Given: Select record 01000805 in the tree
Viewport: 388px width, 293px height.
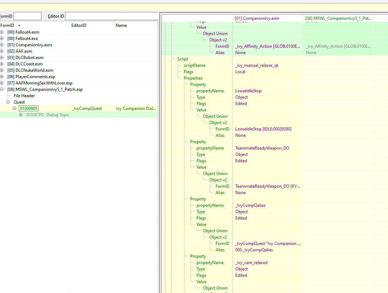Looking at the screenshot, I should (29, 109).
